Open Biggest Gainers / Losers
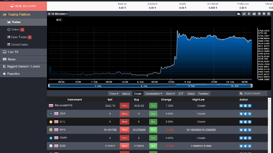The height and width of the screenshot is (153, 273). coord(23,66)
